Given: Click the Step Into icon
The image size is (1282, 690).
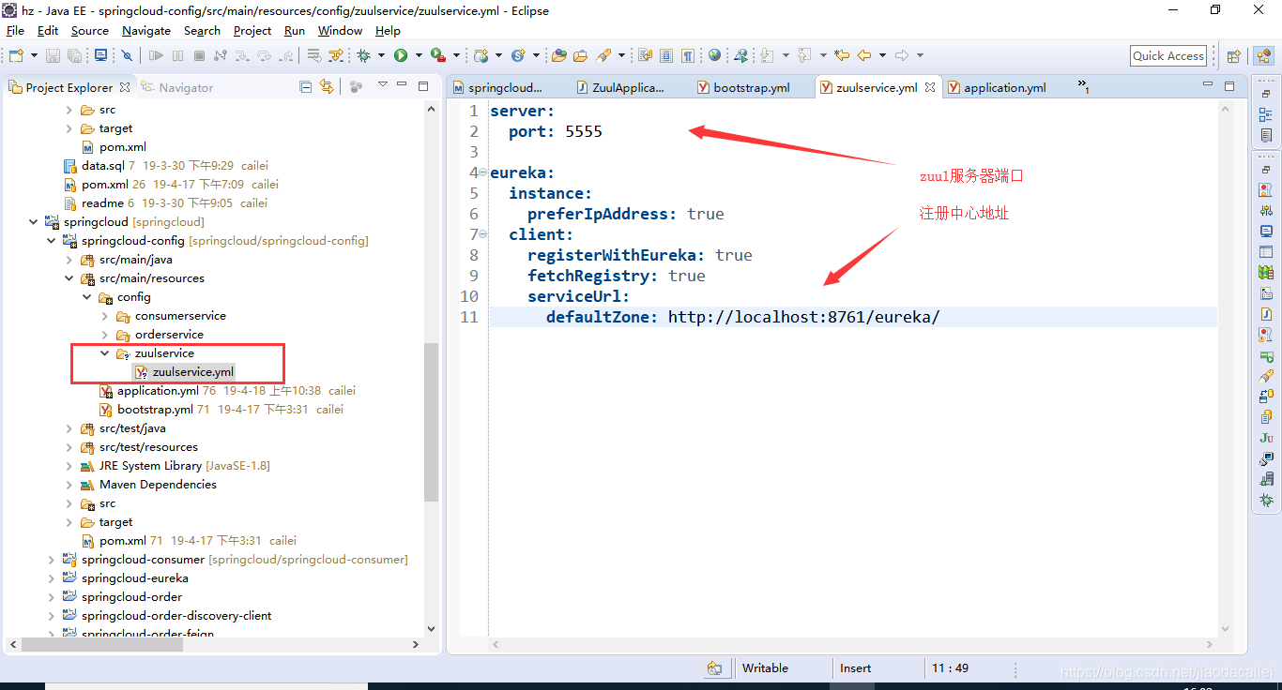Looking at the screenshot, I should click(x=242, y=55).
